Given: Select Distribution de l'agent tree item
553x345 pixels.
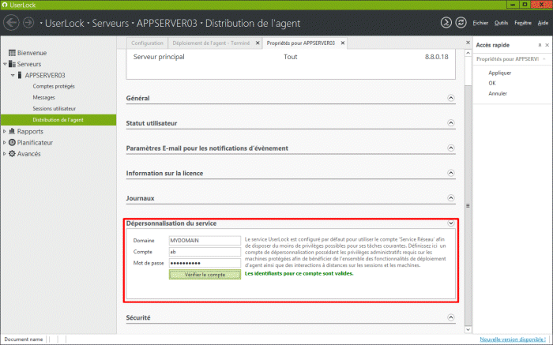Looking at the screenshot, I should (x=58, y=120).
